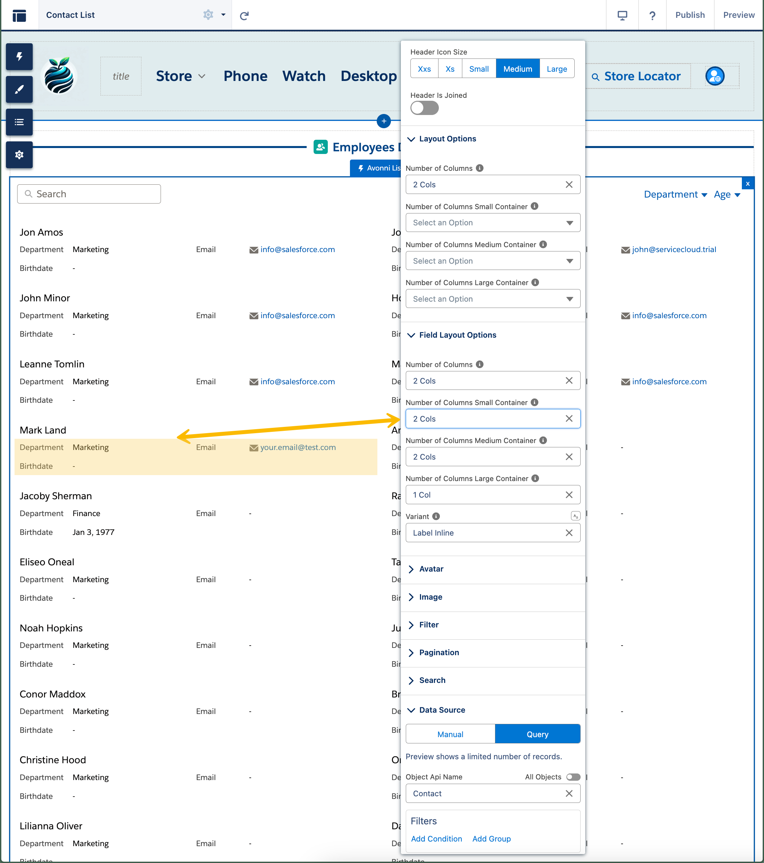Click the blue plus add-section button
Image resolution: width=764 pixels, height=863 pixels.
click(383, 121)
